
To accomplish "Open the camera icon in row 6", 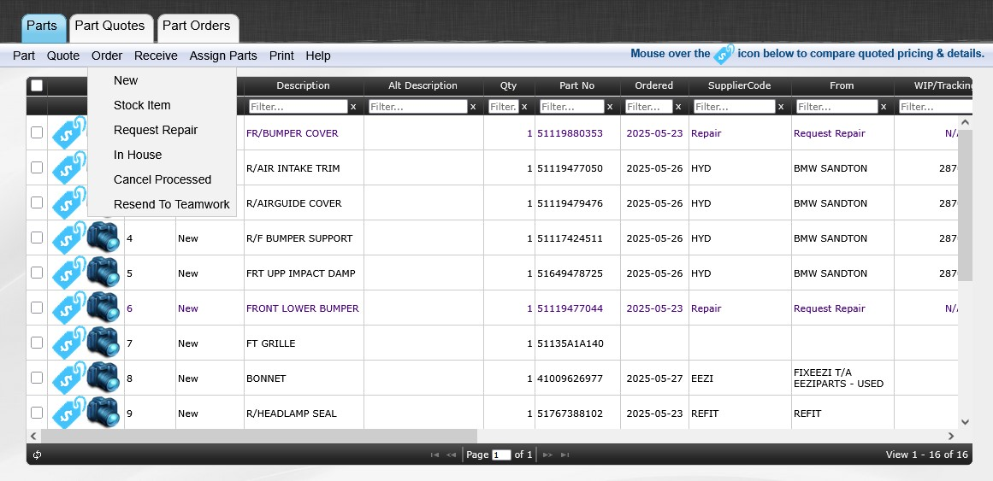I will coord(103,308).
